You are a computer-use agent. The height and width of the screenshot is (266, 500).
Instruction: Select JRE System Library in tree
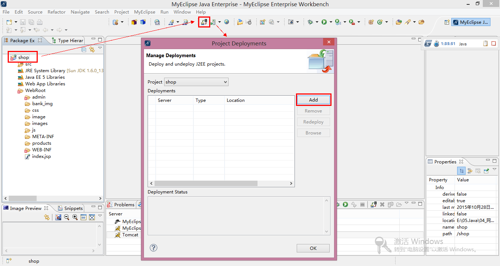[61, 70]
